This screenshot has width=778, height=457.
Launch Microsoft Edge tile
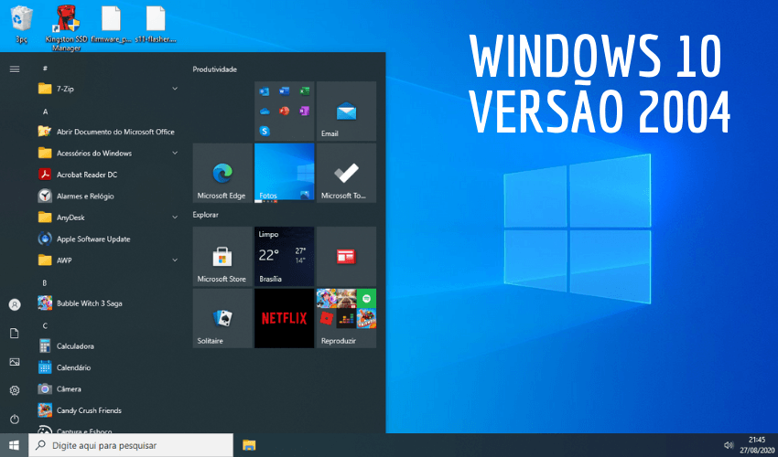pyautogui.click(x=222, y=173)
